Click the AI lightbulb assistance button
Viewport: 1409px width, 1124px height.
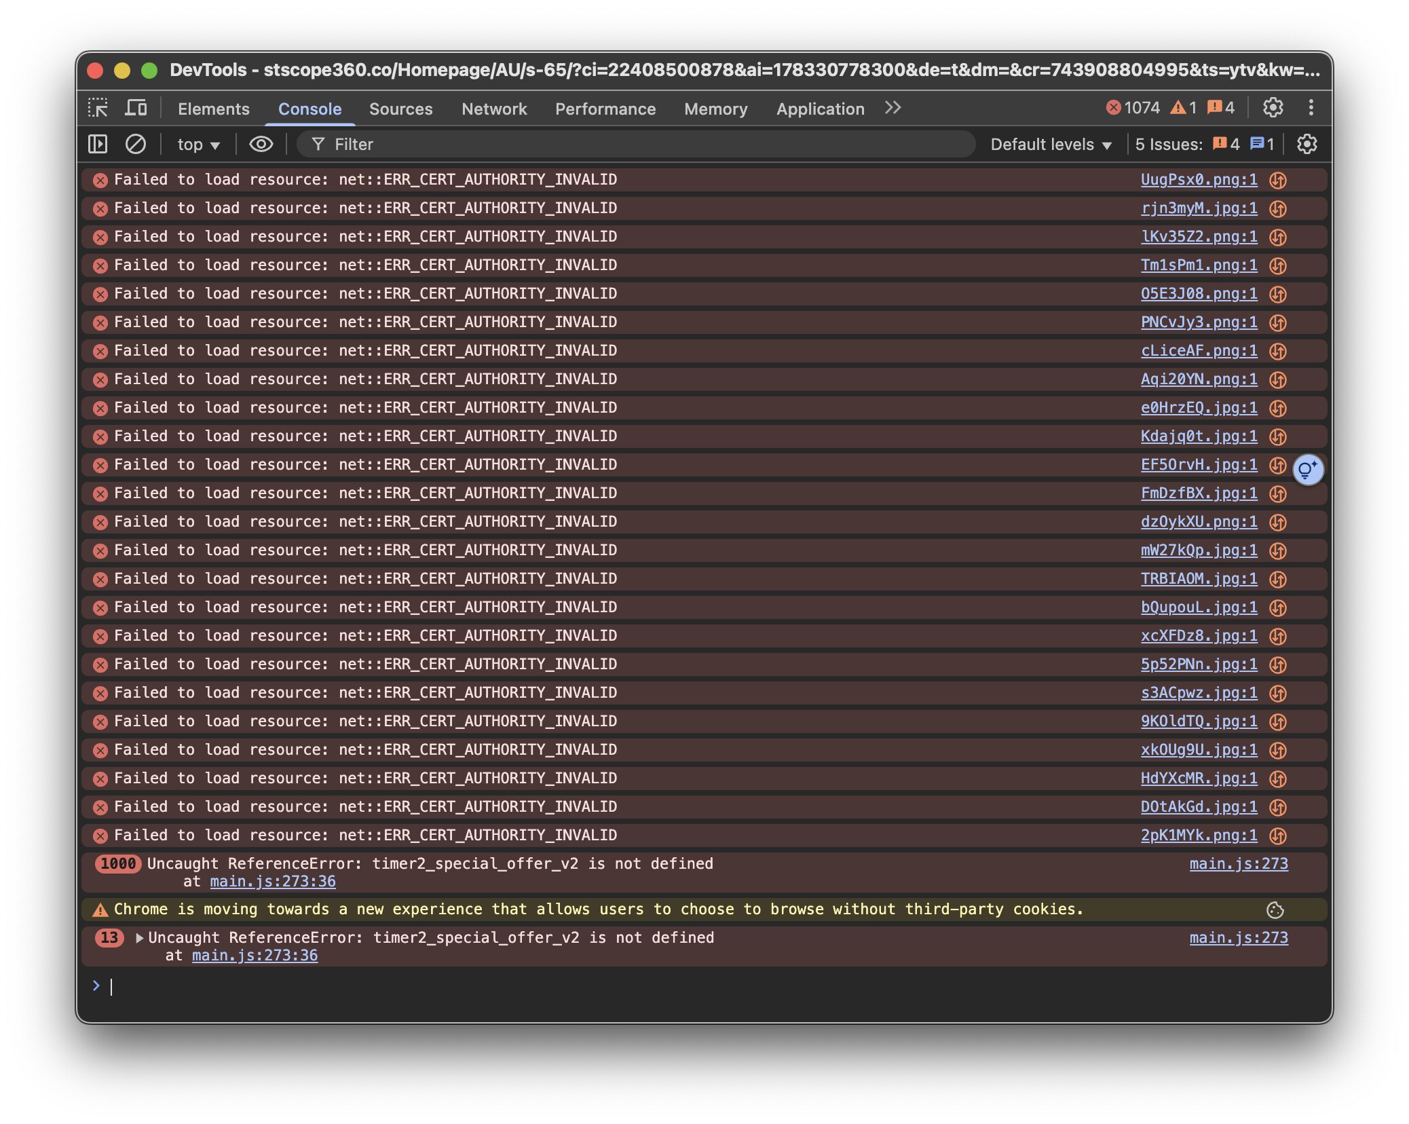coord(1307,470)
